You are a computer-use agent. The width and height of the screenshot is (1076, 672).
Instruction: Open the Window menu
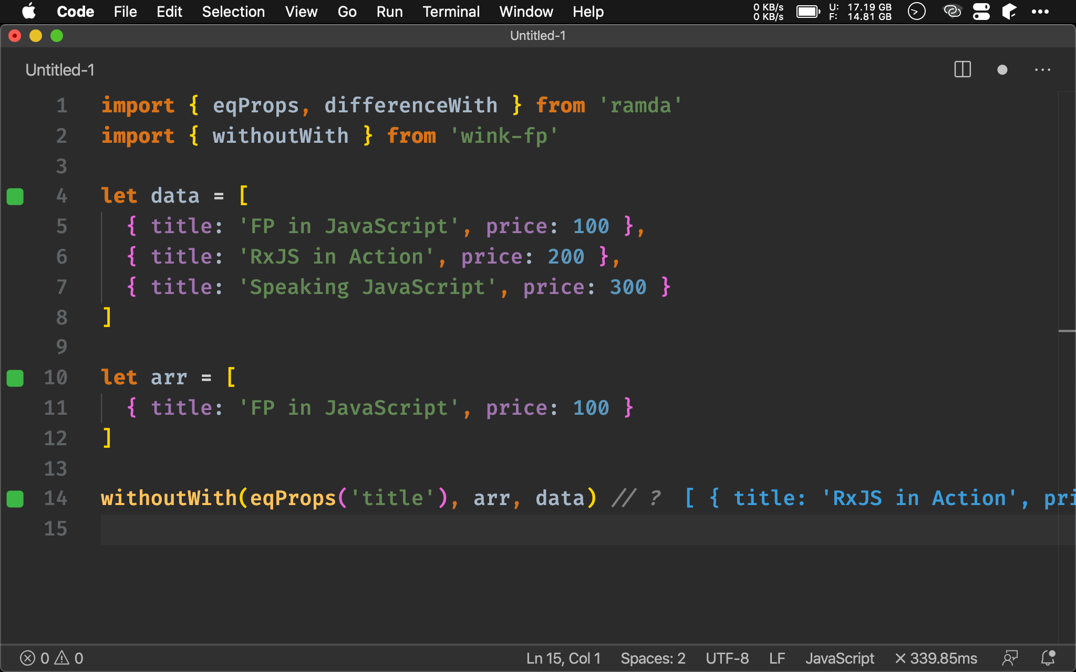(526, 12)
